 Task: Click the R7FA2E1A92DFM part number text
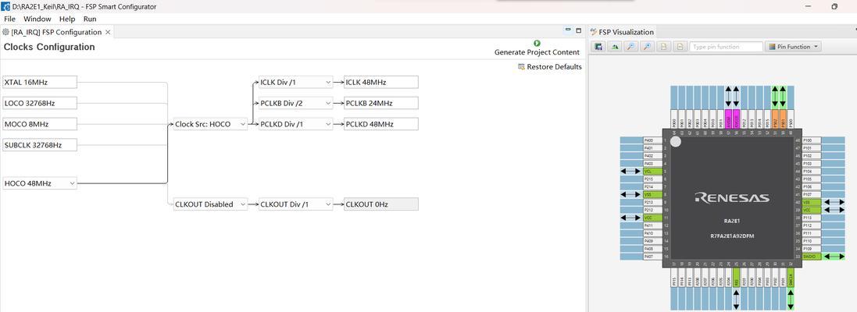pyautogui.click(x=732, y=236)
